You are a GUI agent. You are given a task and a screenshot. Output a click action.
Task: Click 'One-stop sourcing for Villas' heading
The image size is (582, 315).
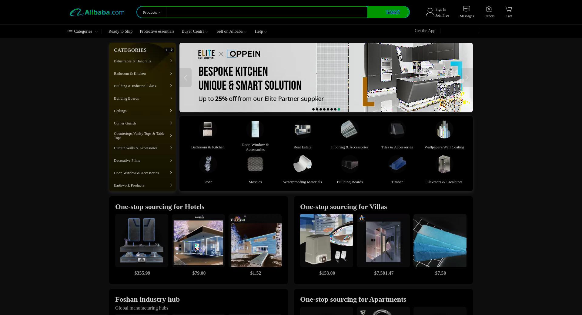click(x=343, y=207)
